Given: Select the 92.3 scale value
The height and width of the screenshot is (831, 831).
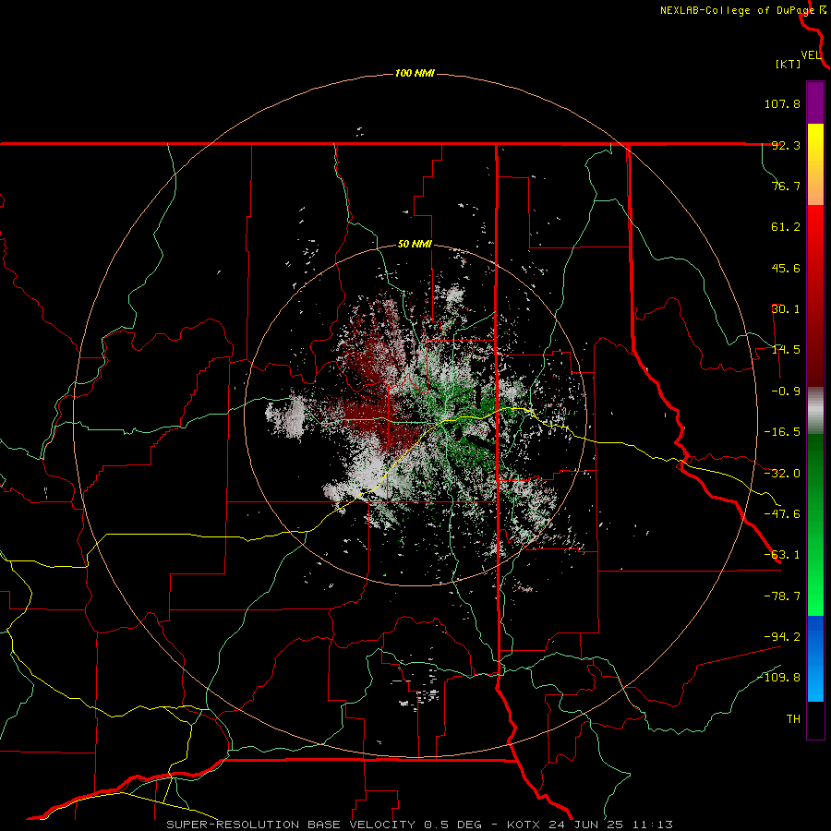Looking at the screenshot, I should (x=786, y=145).
